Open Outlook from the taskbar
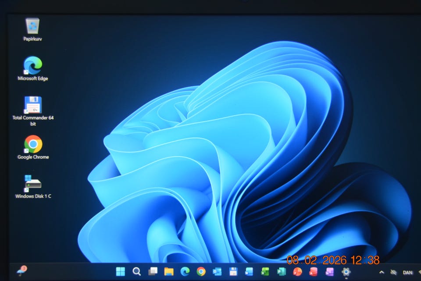This screenshot has height=281, width=421. (x=218, y=272)
